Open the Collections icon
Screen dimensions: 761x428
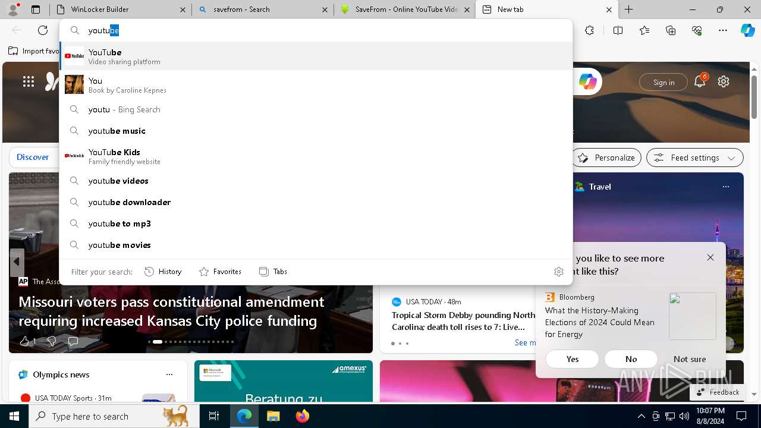pos(671,30)
